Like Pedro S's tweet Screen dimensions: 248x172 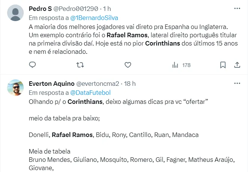(x=128, y=65)
